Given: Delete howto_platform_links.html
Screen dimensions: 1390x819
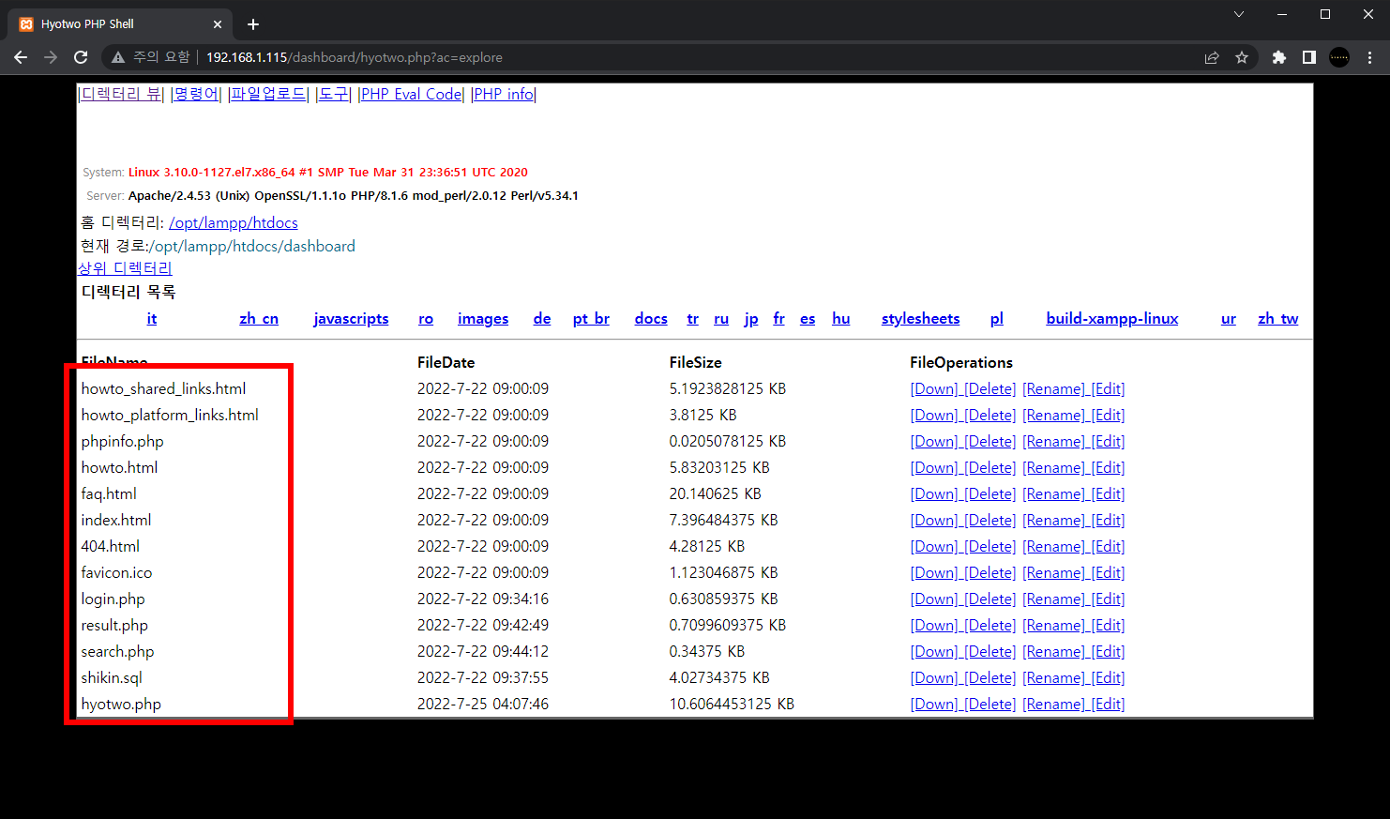Looking at the screenshot, I should tap(990, 415).
